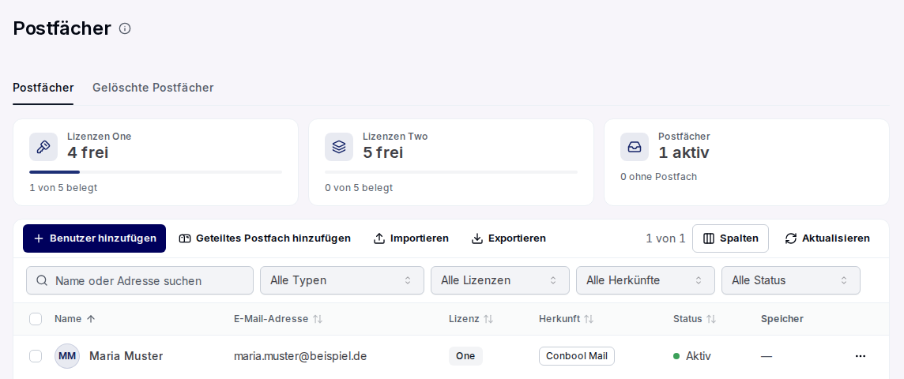Click the Conbool Mail origin badge
The height and width of the screenshot is (379, 904).
(x=577, y=356)
